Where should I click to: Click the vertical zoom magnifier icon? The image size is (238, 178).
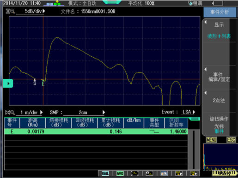point(10,11)
